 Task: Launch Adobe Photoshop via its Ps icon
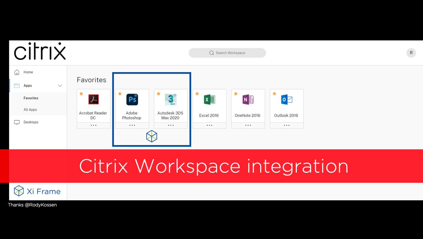pyautogui.click(x=132, y=100)
